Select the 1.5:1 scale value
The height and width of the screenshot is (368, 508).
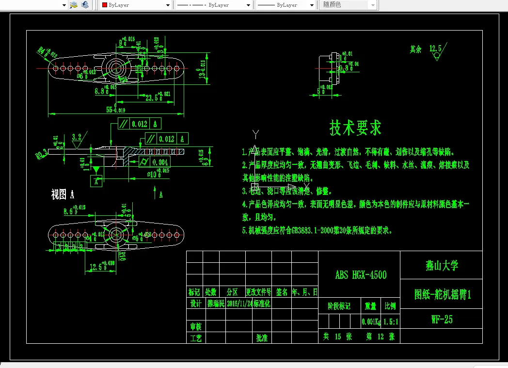(x=391, y=322)
